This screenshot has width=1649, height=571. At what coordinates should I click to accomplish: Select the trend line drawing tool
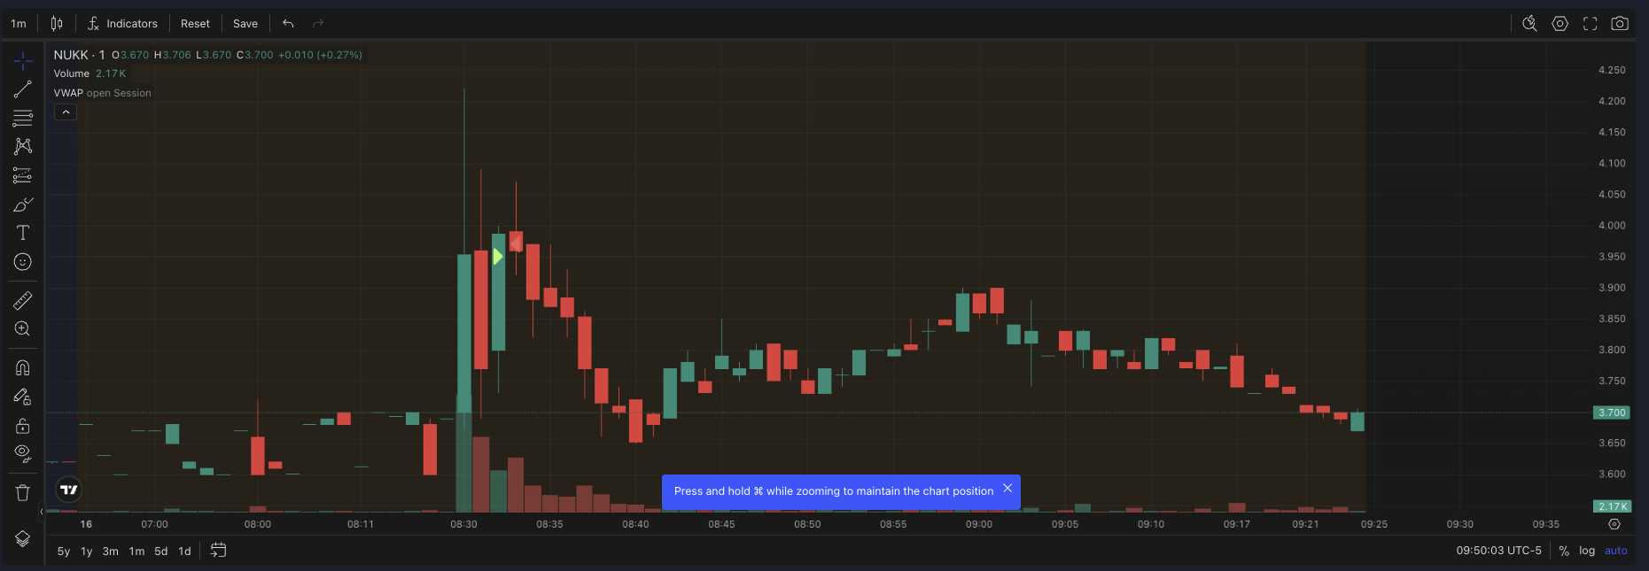[23, 89]
